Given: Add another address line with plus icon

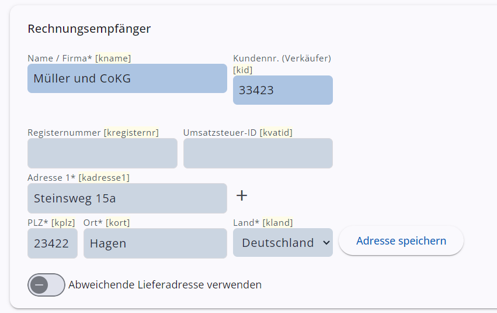Looking at the screenshot, I should point(242,195).
